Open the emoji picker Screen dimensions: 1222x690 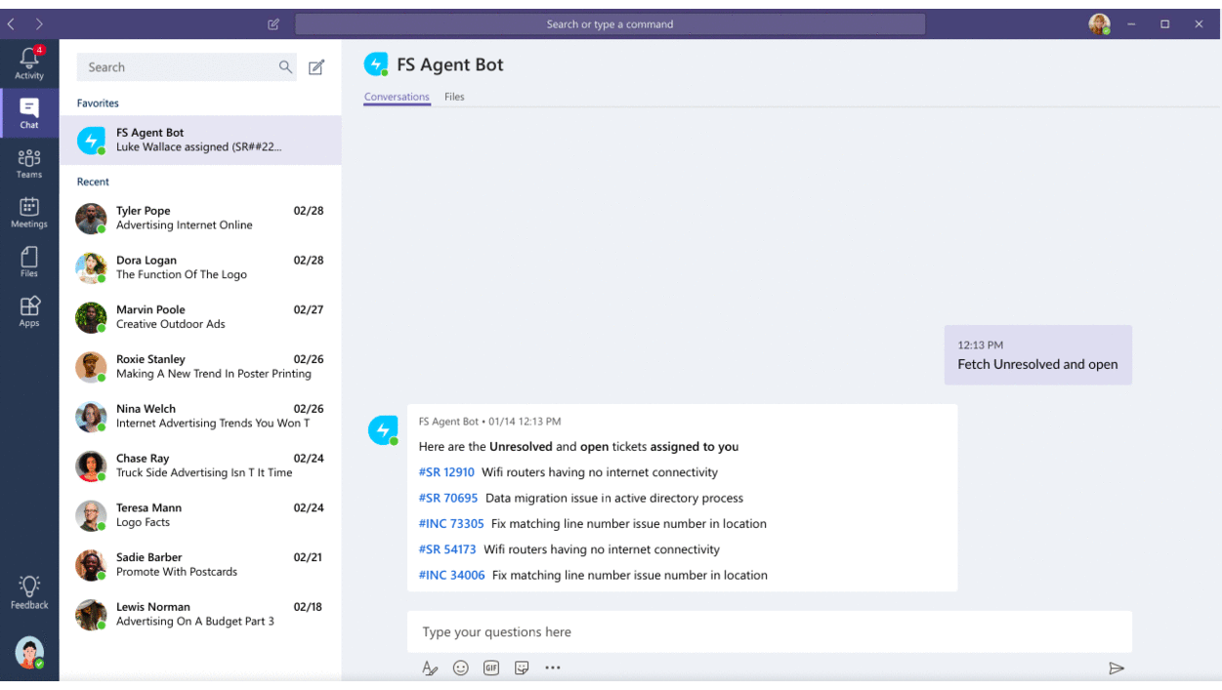pyautogui.click(x=461, y=669)
